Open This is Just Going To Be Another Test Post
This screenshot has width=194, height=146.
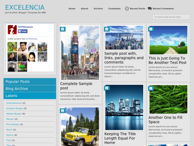[167, 60]
